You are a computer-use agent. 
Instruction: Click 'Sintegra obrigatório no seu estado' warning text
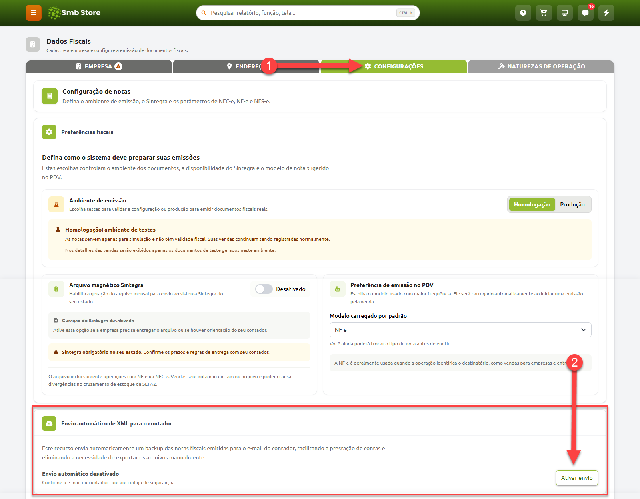click(102, 352)
